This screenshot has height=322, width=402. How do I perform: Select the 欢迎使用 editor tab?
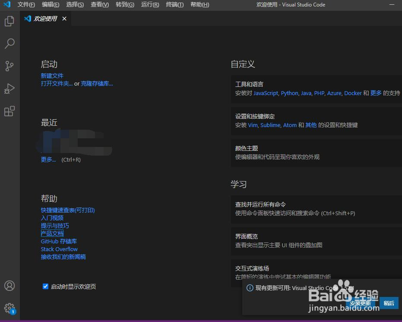pyautogui.click(x=45, y=19)
